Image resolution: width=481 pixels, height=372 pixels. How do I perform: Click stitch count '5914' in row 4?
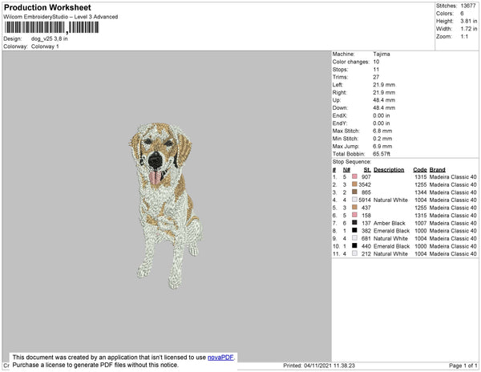click(365, 200)
